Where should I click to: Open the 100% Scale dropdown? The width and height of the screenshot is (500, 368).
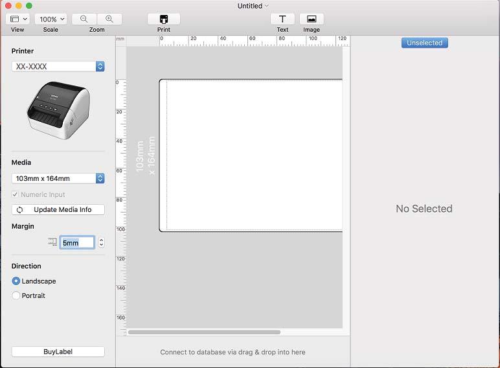pyautogui.click(x=51, y=19)
